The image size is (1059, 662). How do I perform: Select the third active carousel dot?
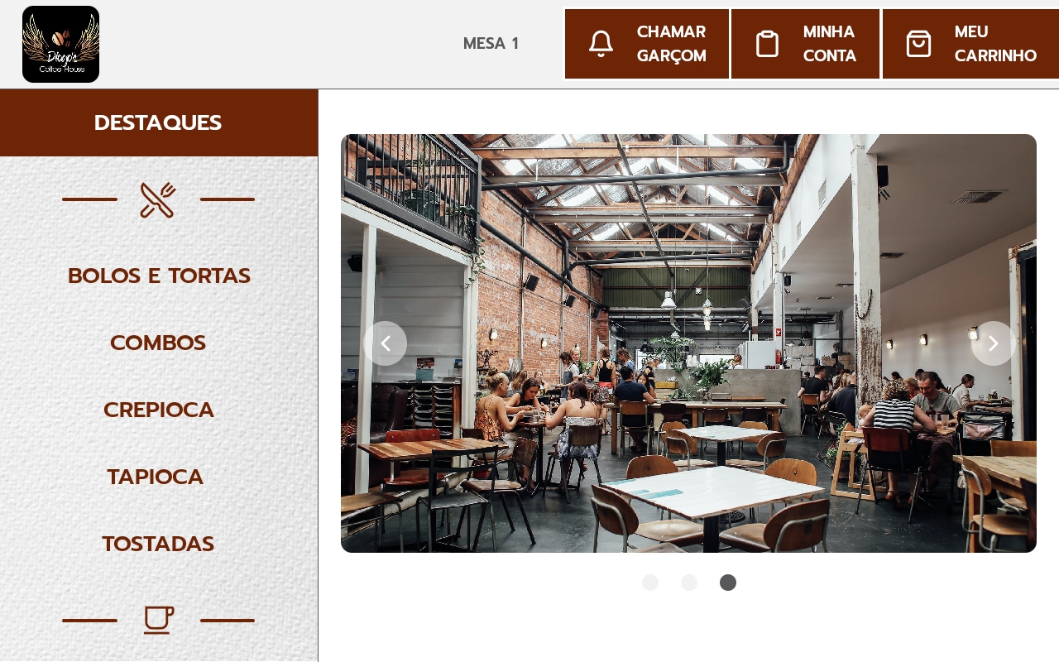(x=728, y=583)
